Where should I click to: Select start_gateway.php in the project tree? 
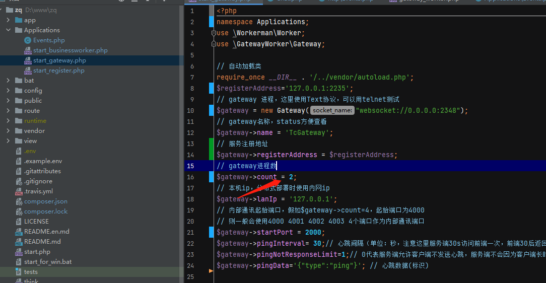59,60
